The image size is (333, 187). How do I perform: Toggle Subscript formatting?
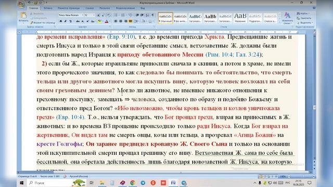83,21
